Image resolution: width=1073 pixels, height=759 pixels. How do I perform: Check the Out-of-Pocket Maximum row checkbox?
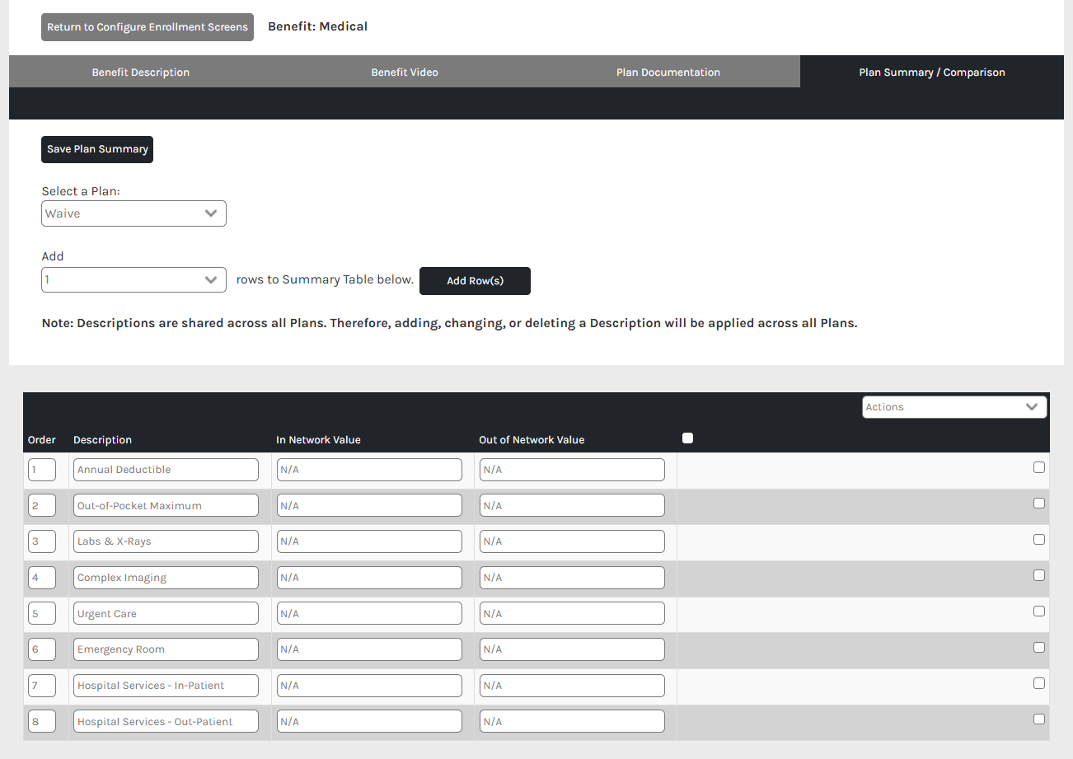pyautogui.click(x=1039, y=504)
